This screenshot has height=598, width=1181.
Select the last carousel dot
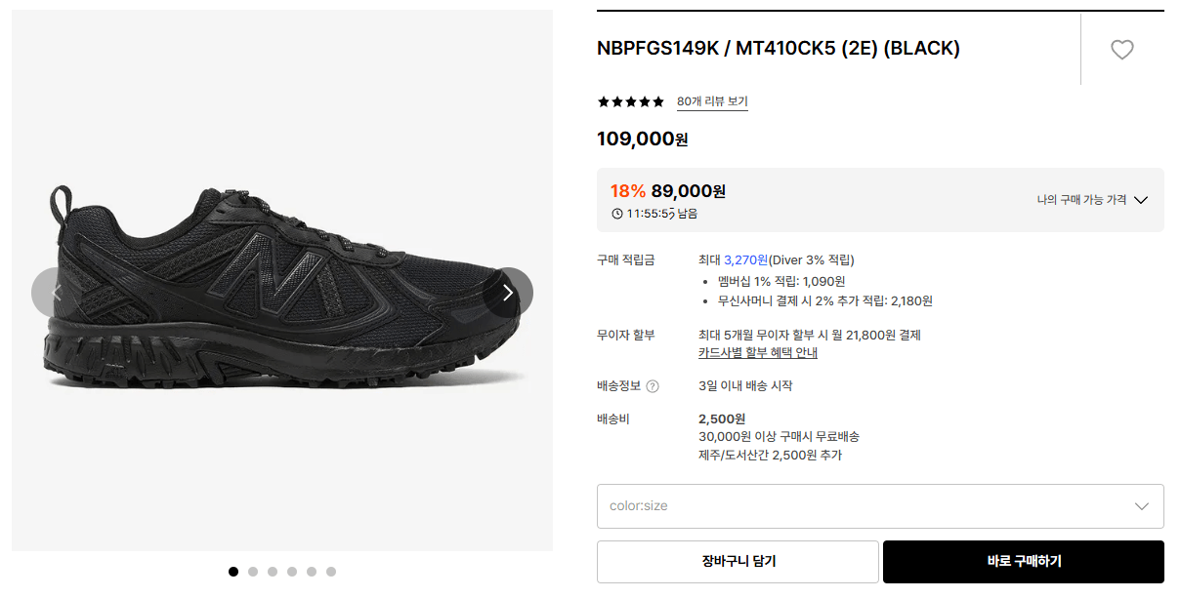[330, 571]
